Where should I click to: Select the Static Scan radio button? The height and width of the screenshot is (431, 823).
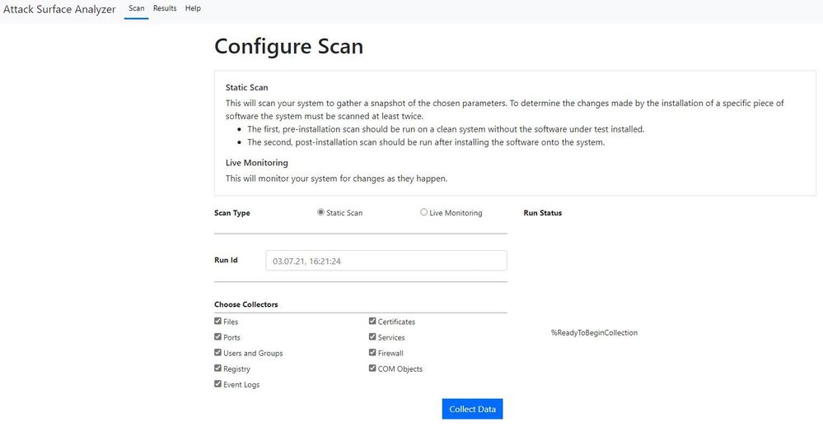point(320,212)
